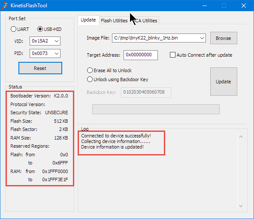
Task: Click the flash reserved end address 0x6FFF
Action: [x=60, y=163]
